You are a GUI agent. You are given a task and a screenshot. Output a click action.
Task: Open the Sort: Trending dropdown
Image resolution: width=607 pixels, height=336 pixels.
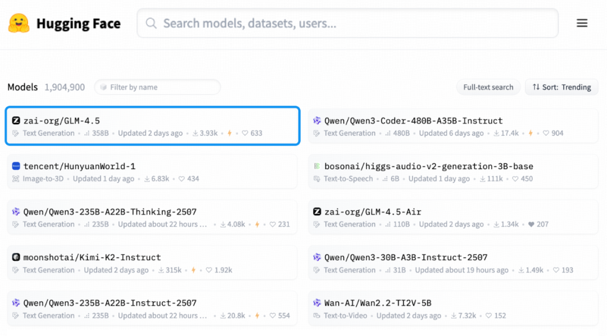pos(561,87)
